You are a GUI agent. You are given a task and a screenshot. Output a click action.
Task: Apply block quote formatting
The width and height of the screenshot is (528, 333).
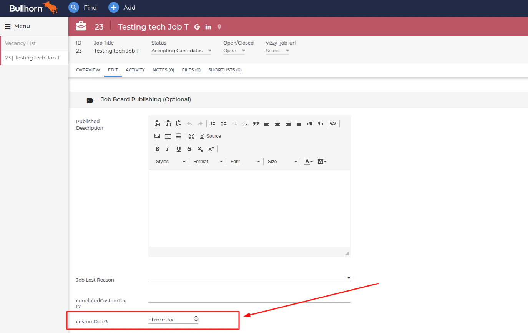click(x=256, y=124)
